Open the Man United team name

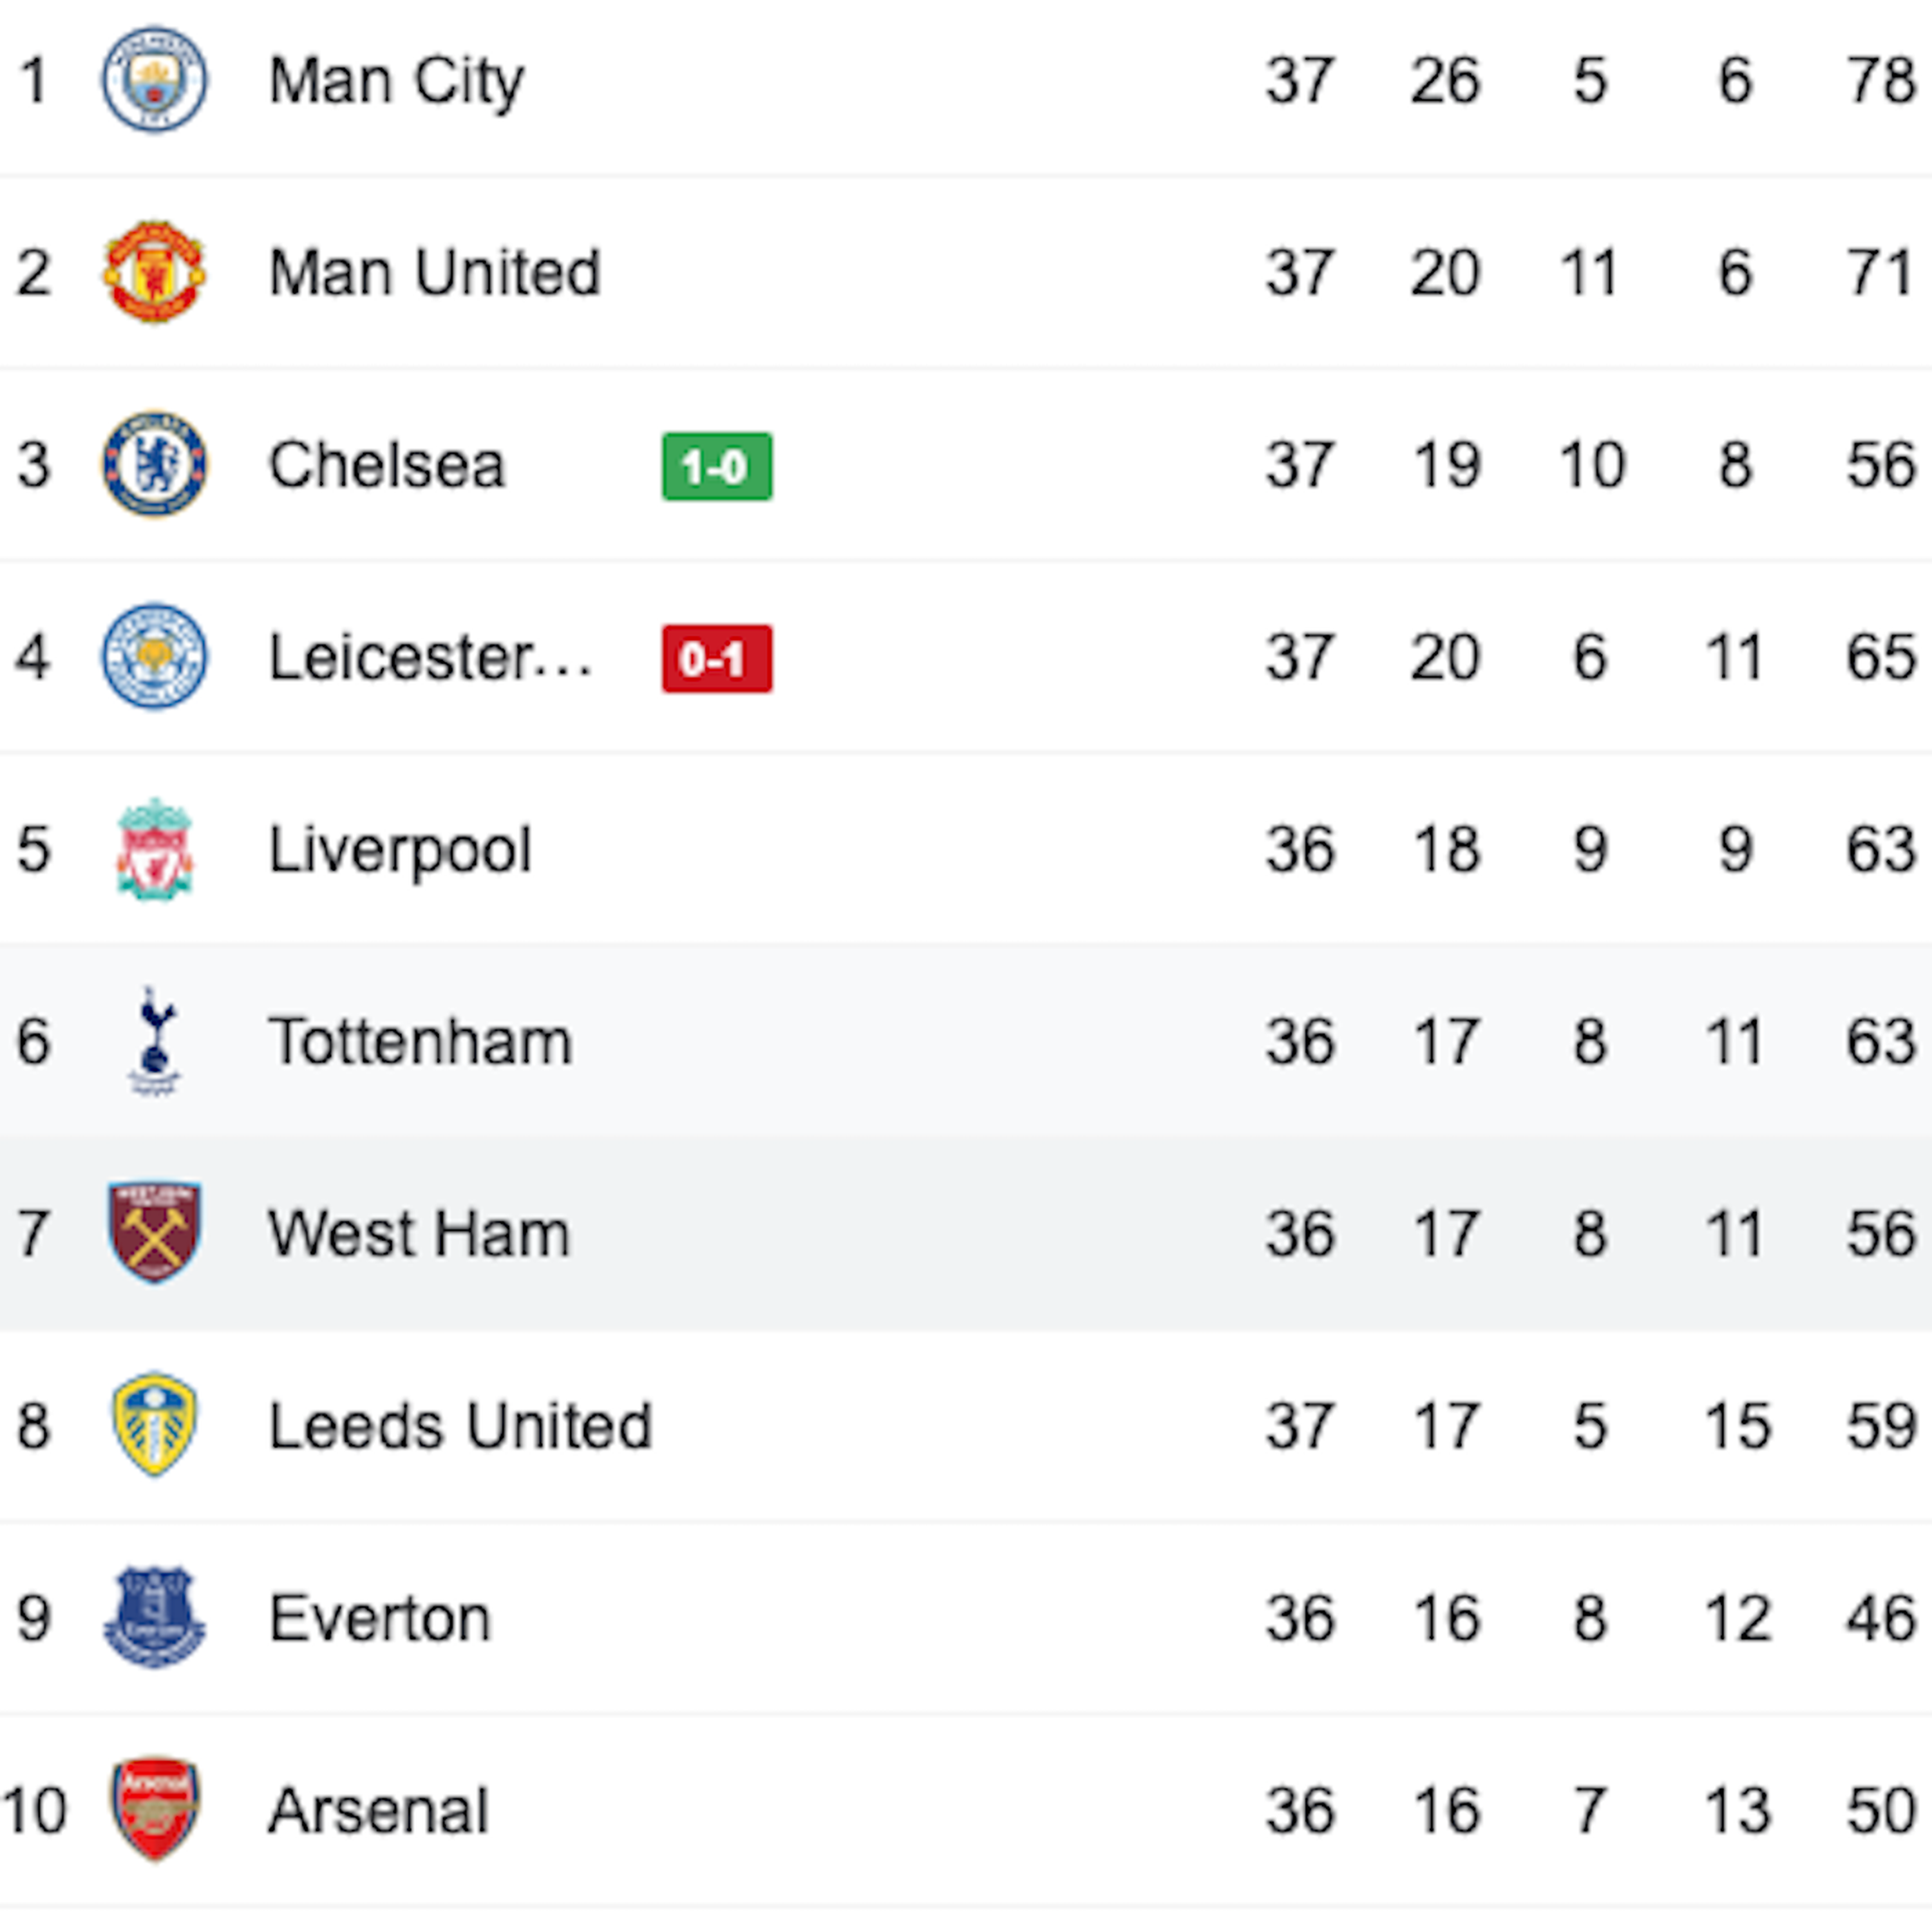tap(435, 273)
